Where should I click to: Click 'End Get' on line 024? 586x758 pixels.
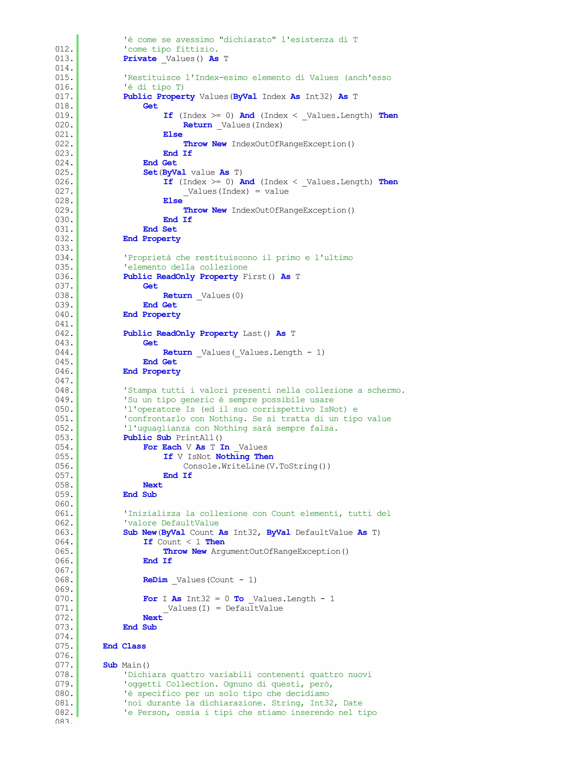(160, 163)
